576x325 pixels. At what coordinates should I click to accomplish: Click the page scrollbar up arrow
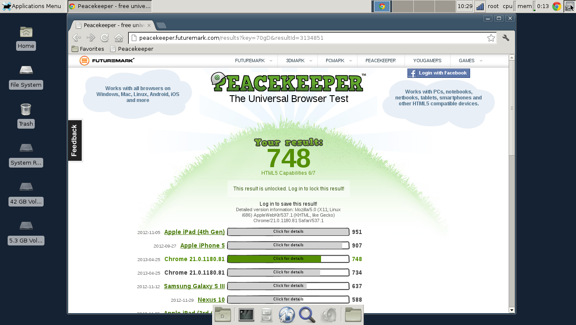(512, 57)
